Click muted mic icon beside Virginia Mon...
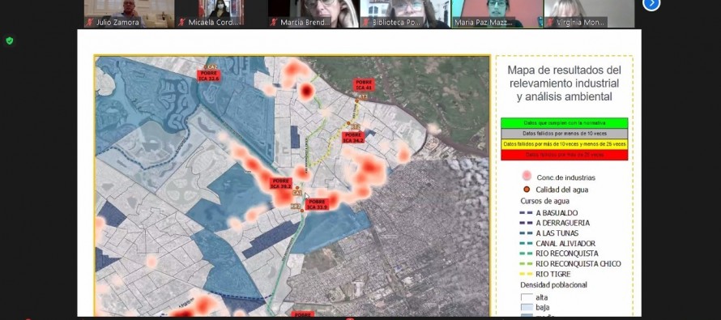 tap(550, 22)
